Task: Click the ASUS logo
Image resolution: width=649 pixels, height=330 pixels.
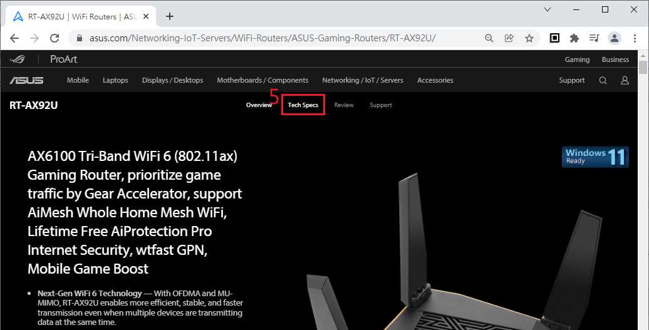Action: pos(26,80)
